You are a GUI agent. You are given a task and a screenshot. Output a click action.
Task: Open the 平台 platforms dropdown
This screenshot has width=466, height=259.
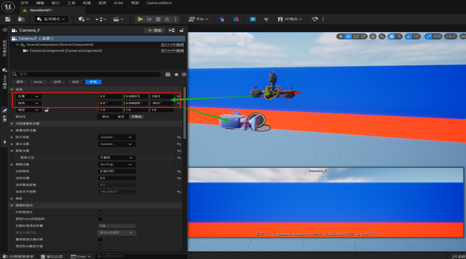(198, 19)
